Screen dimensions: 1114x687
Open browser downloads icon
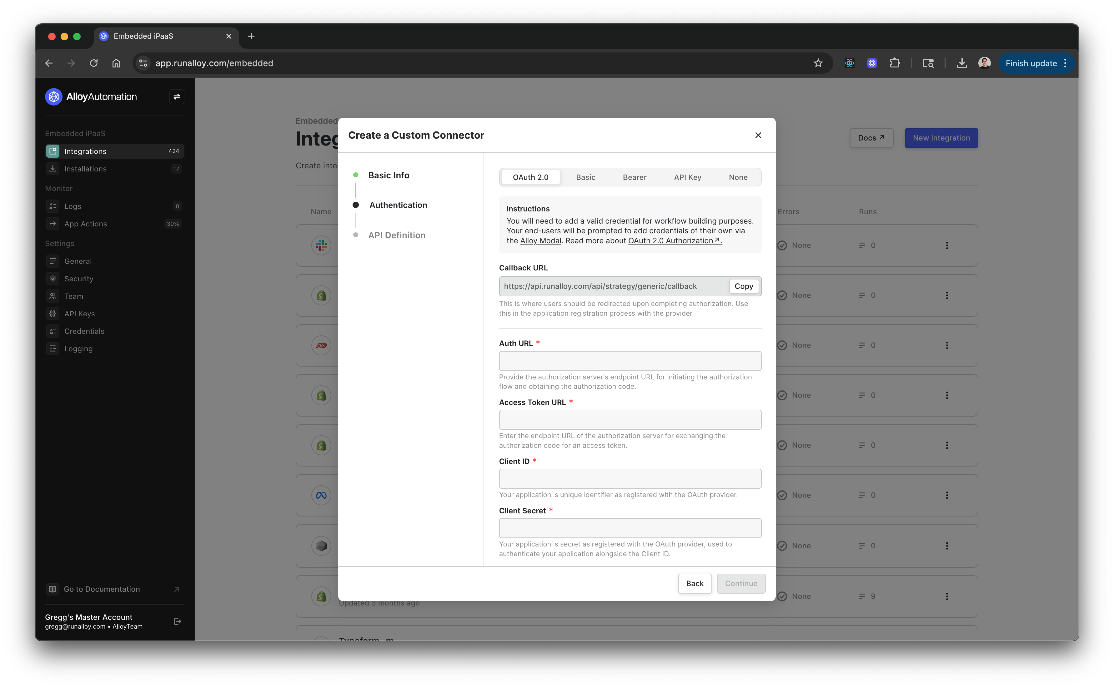coord(961,63)
